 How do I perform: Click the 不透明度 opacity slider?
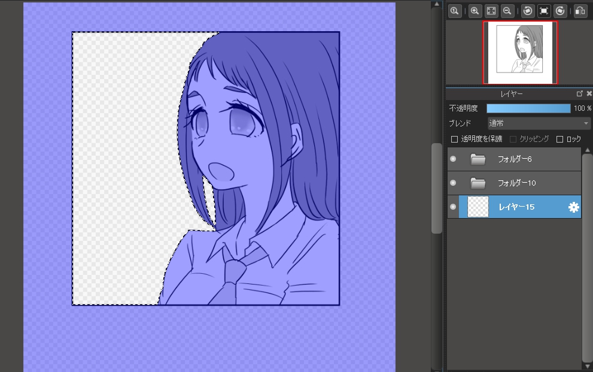[x=528, y=108]
